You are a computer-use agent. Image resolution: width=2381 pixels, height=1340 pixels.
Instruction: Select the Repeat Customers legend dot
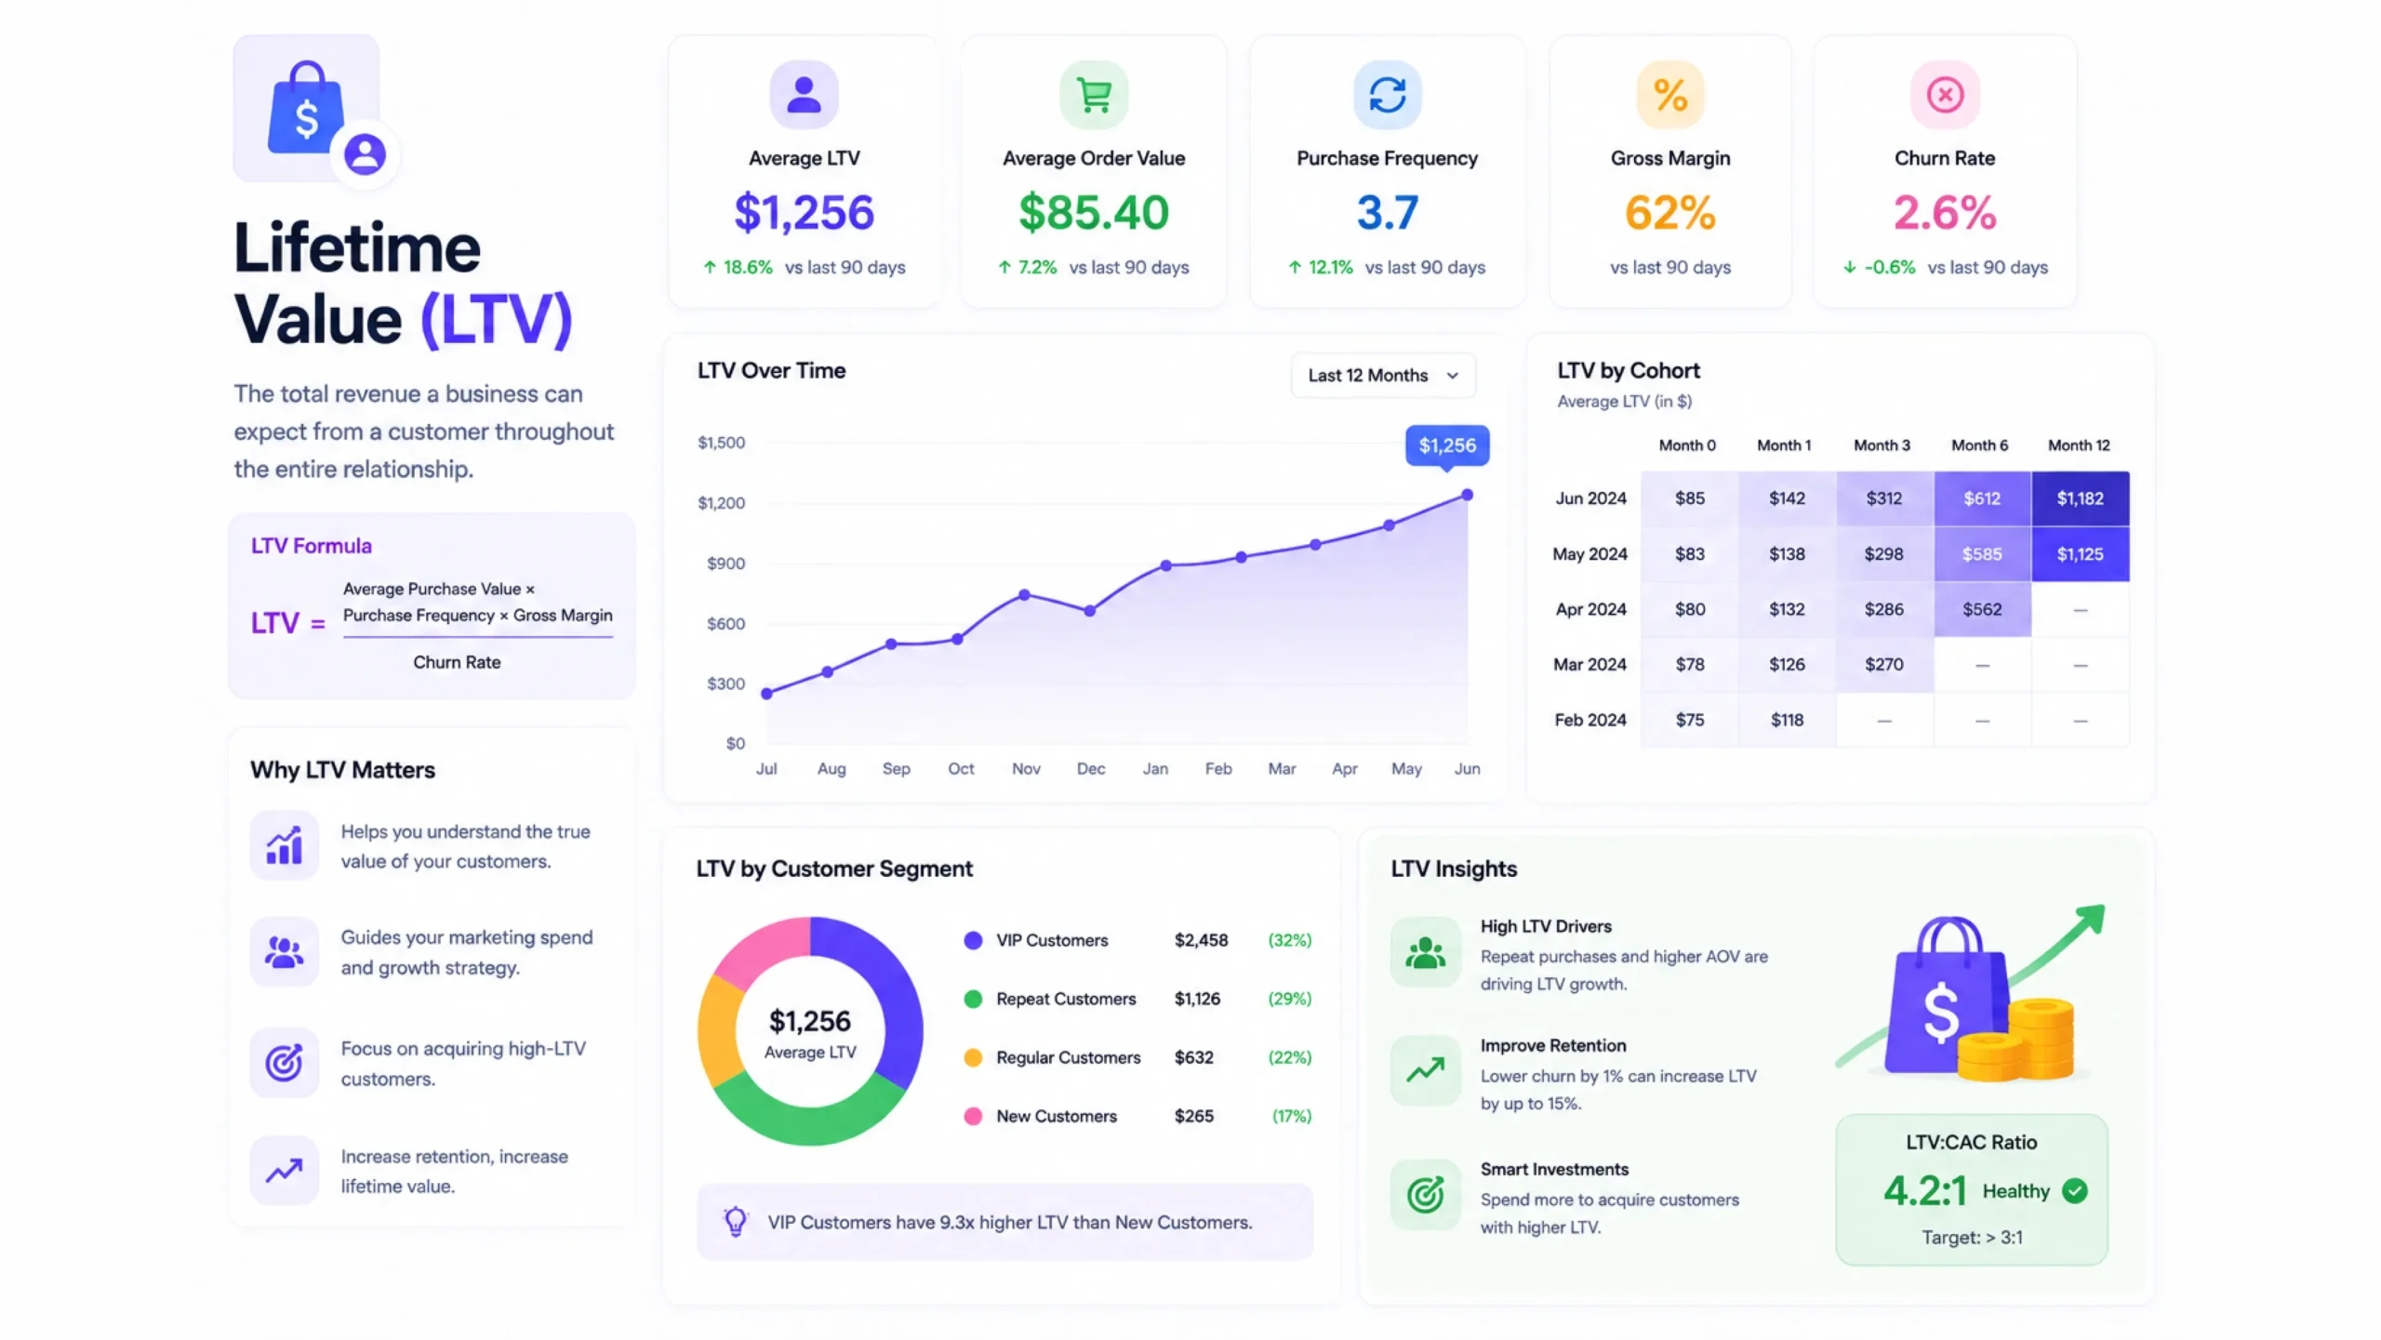pyautogui.click(x=973, y=999)
